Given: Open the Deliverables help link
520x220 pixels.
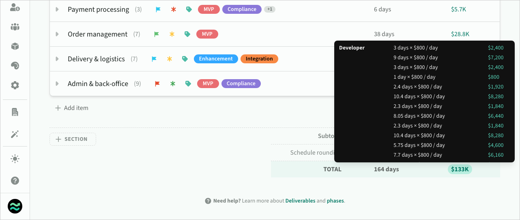Looking at the screenshot, I should 300,201.
